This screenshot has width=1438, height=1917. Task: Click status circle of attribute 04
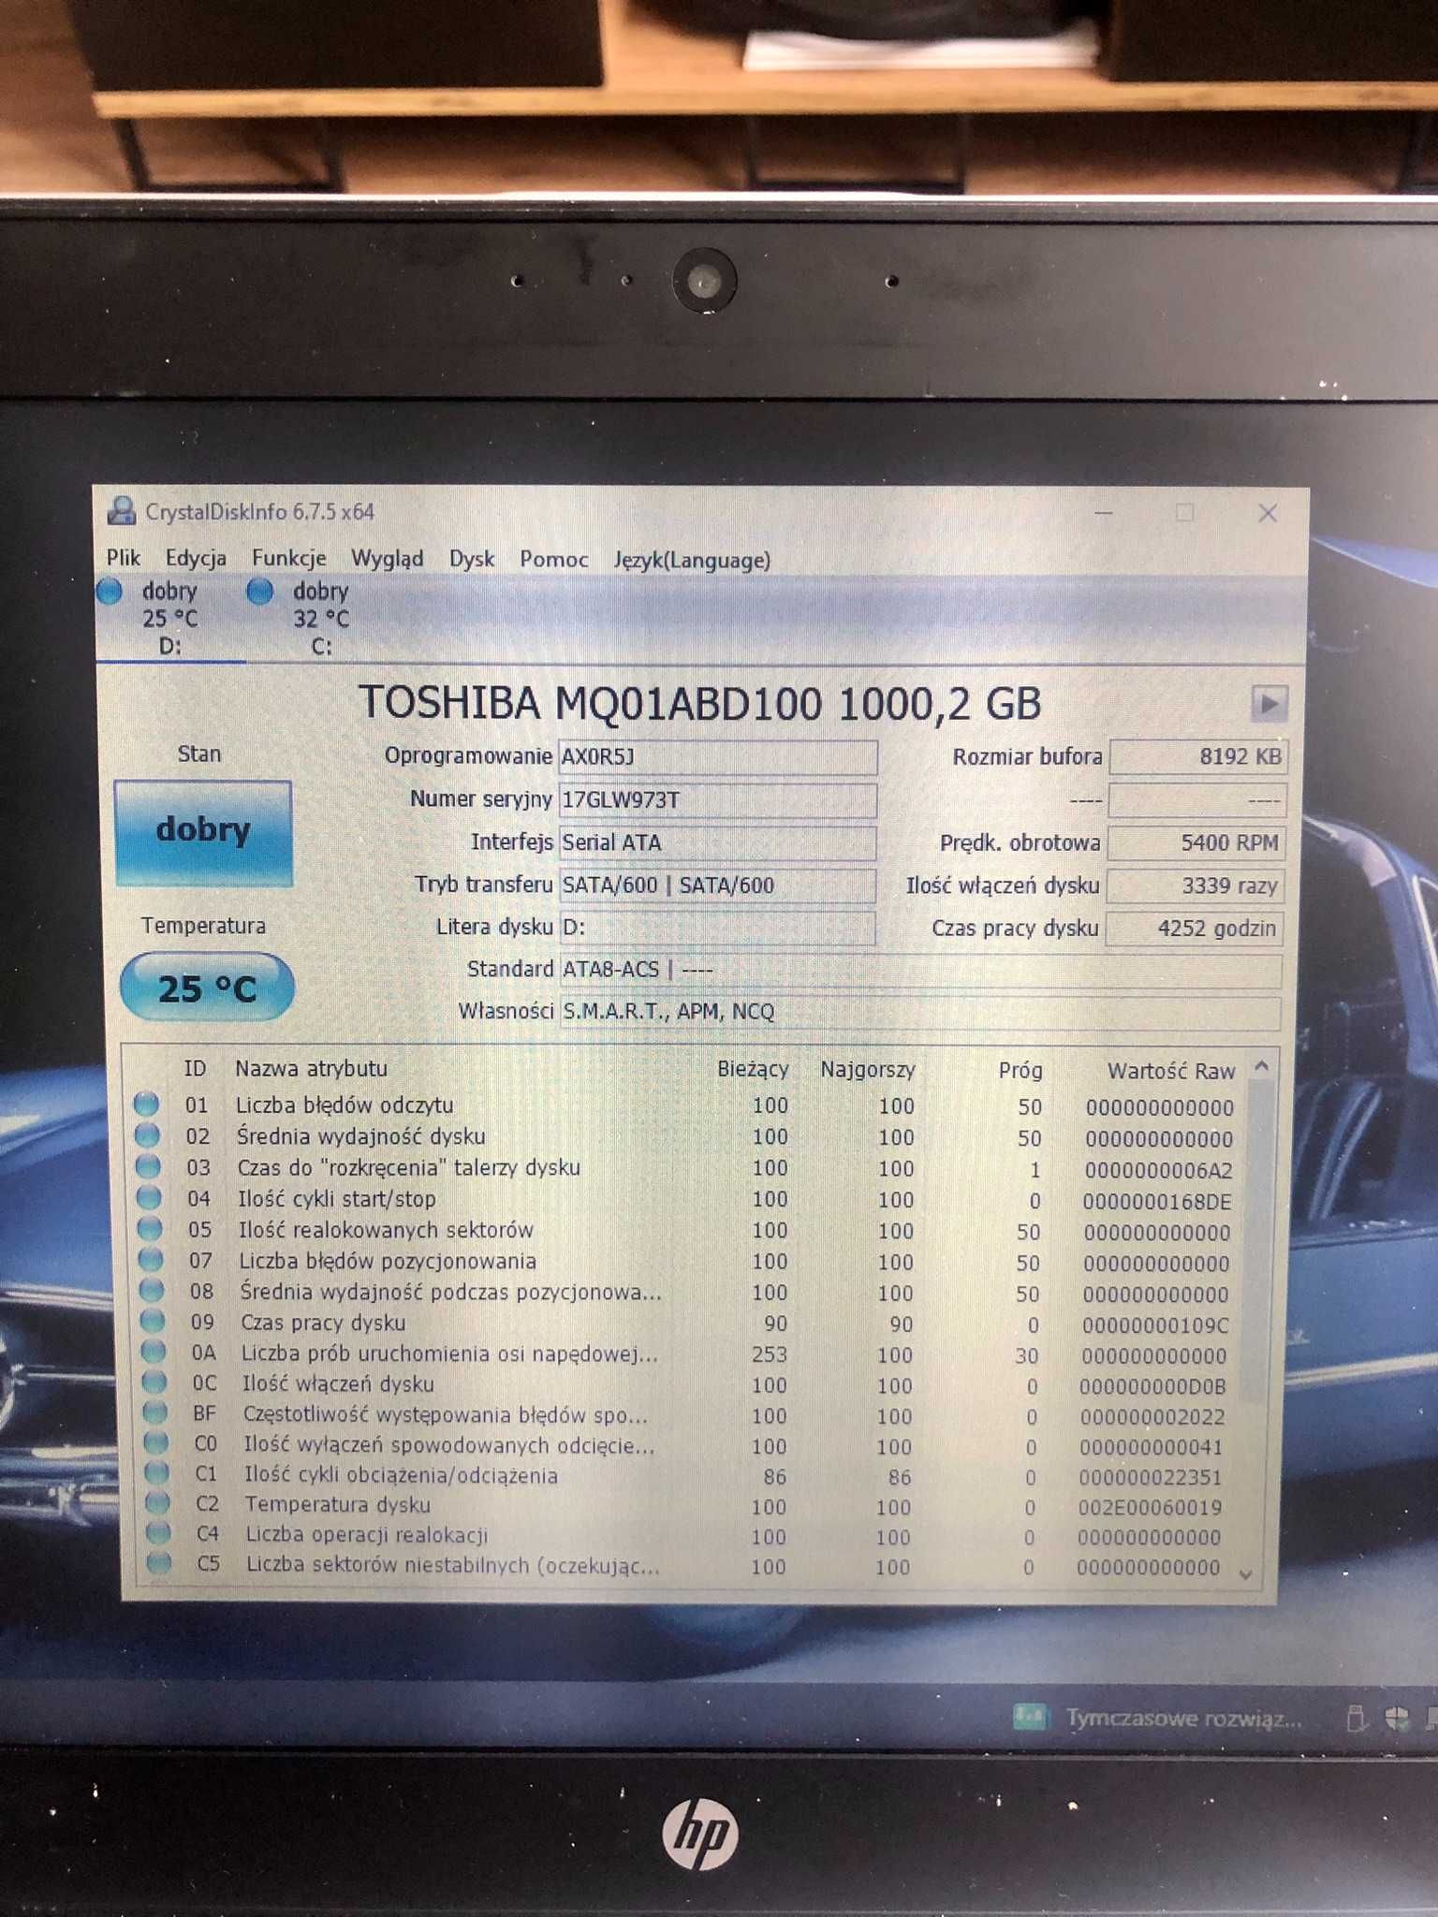(149, 1197)
